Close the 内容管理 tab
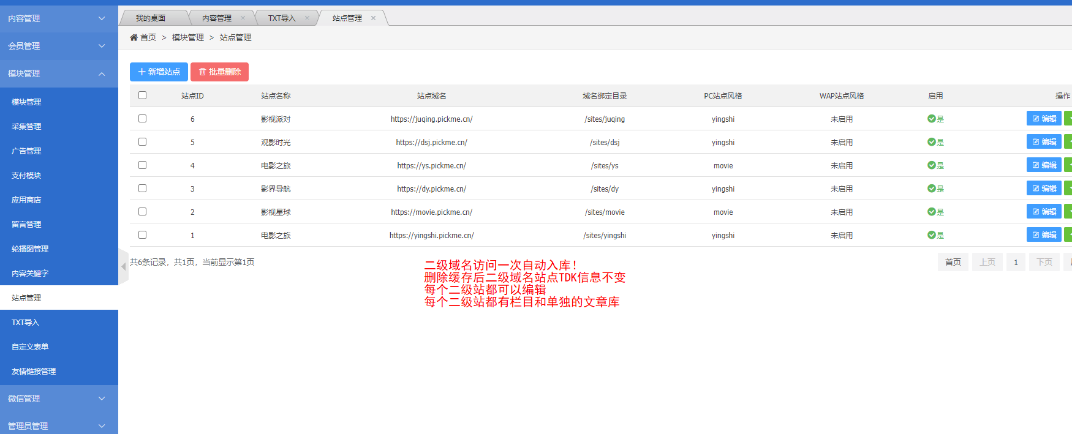Image resolution: width=1072 pixels, height=434 pixels. (243, 18)
